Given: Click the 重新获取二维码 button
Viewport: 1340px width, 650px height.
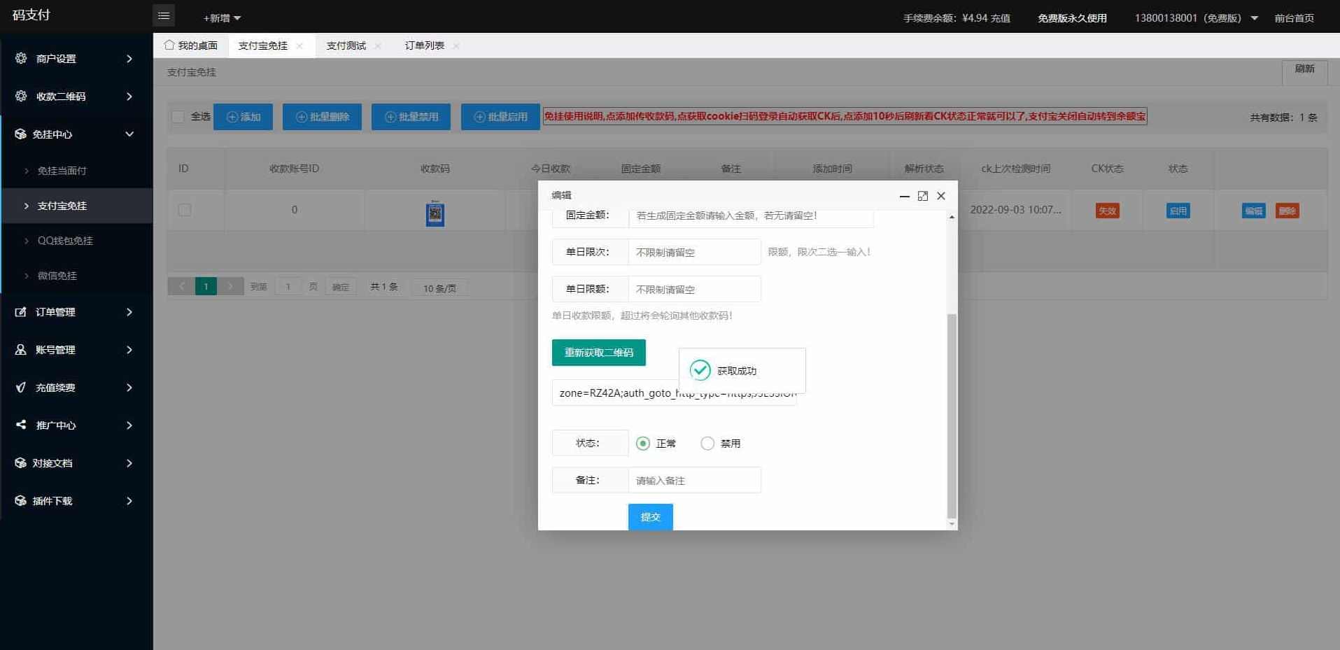Looking at the screenshot, I should tap(598, 353).
